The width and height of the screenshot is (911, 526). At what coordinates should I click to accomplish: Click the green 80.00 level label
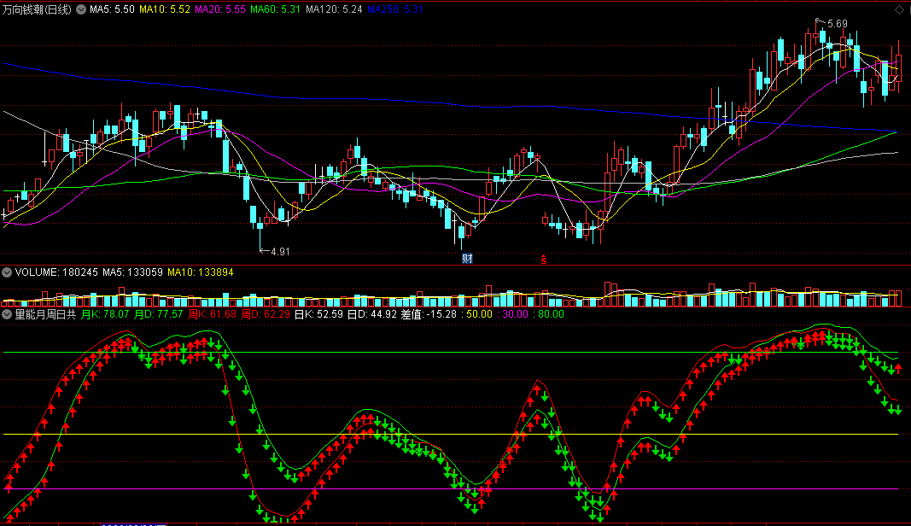click(x=551, y=314)
